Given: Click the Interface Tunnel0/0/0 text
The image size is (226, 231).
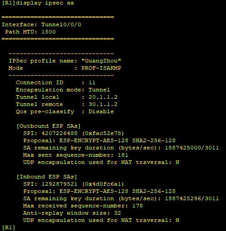Looking at the screenshot, I should (41, 24).
